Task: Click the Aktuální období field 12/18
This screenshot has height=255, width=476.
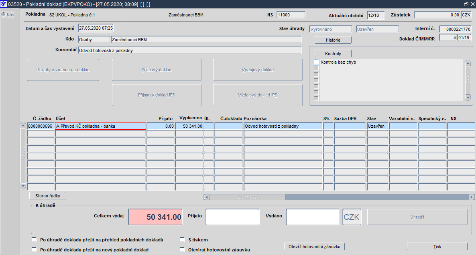Action: pyautogui.click(x=376, y=15)
